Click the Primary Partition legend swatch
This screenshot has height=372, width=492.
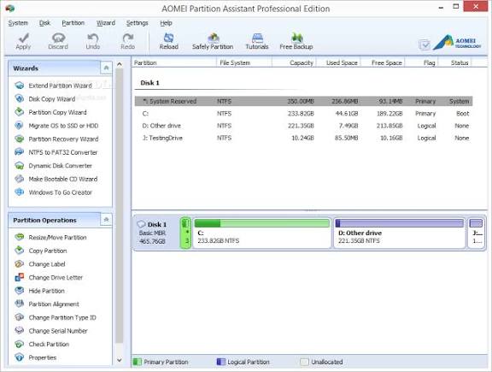point(138,362)
